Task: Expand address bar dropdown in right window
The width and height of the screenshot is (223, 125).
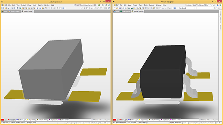Action: [x=209, y=5]
